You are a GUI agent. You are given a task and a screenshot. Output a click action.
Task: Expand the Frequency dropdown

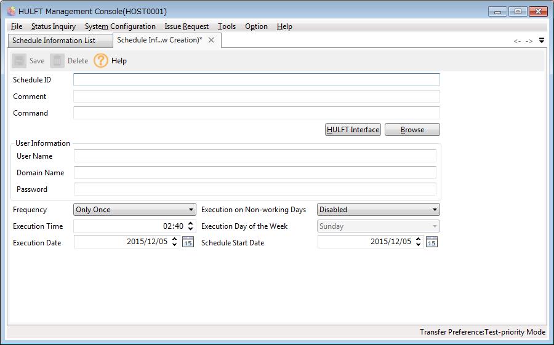point(135,210)
